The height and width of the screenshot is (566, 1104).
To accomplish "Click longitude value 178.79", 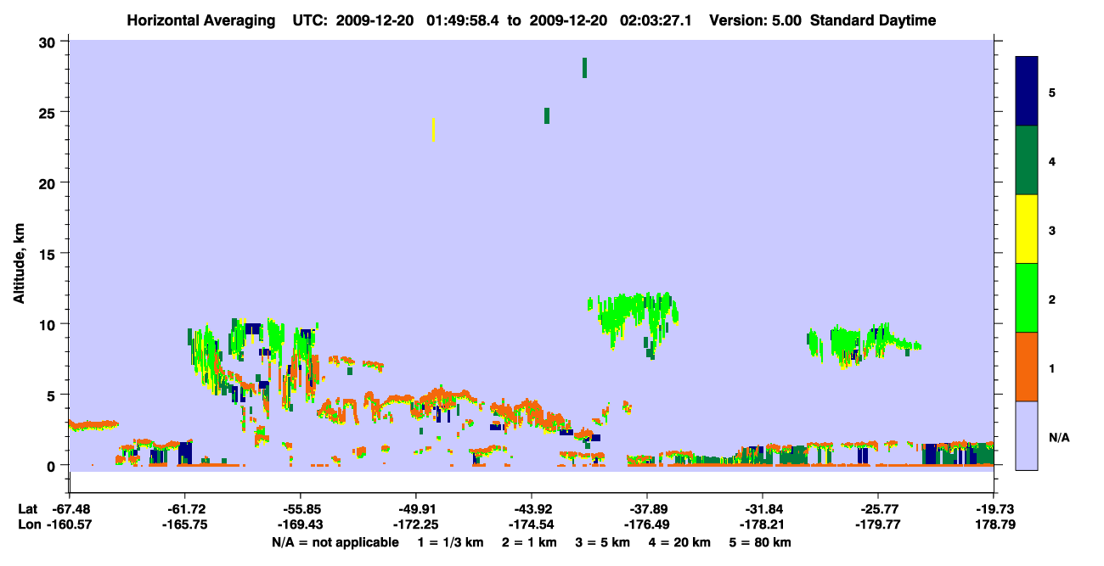I will click(994, 524).
